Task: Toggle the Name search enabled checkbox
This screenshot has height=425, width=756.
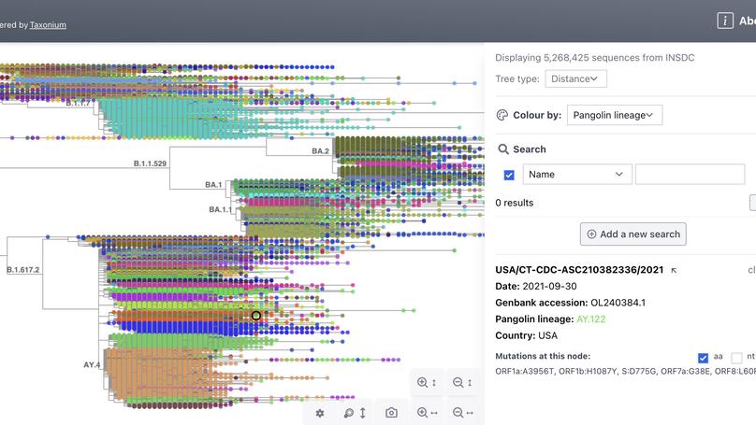Action: coord(509,175)
